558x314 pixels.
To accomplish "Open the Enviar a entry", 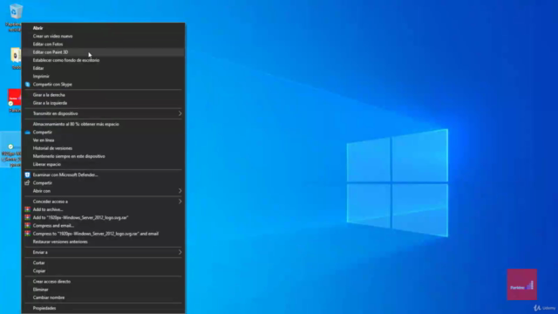I will pos(103,252).
